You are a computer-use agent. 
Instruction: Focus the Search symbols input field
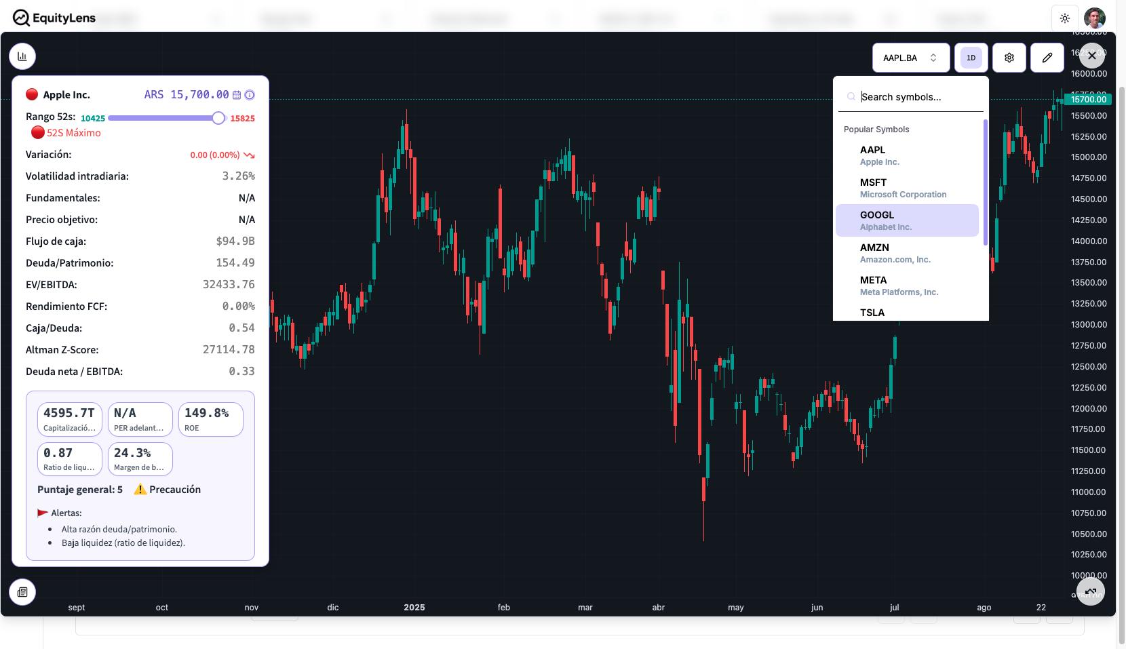point(919,97)
